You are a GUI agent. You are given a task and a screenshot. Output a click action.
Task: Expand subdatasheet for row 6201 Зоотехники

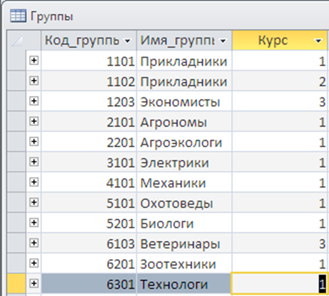(x=34, y=263)
